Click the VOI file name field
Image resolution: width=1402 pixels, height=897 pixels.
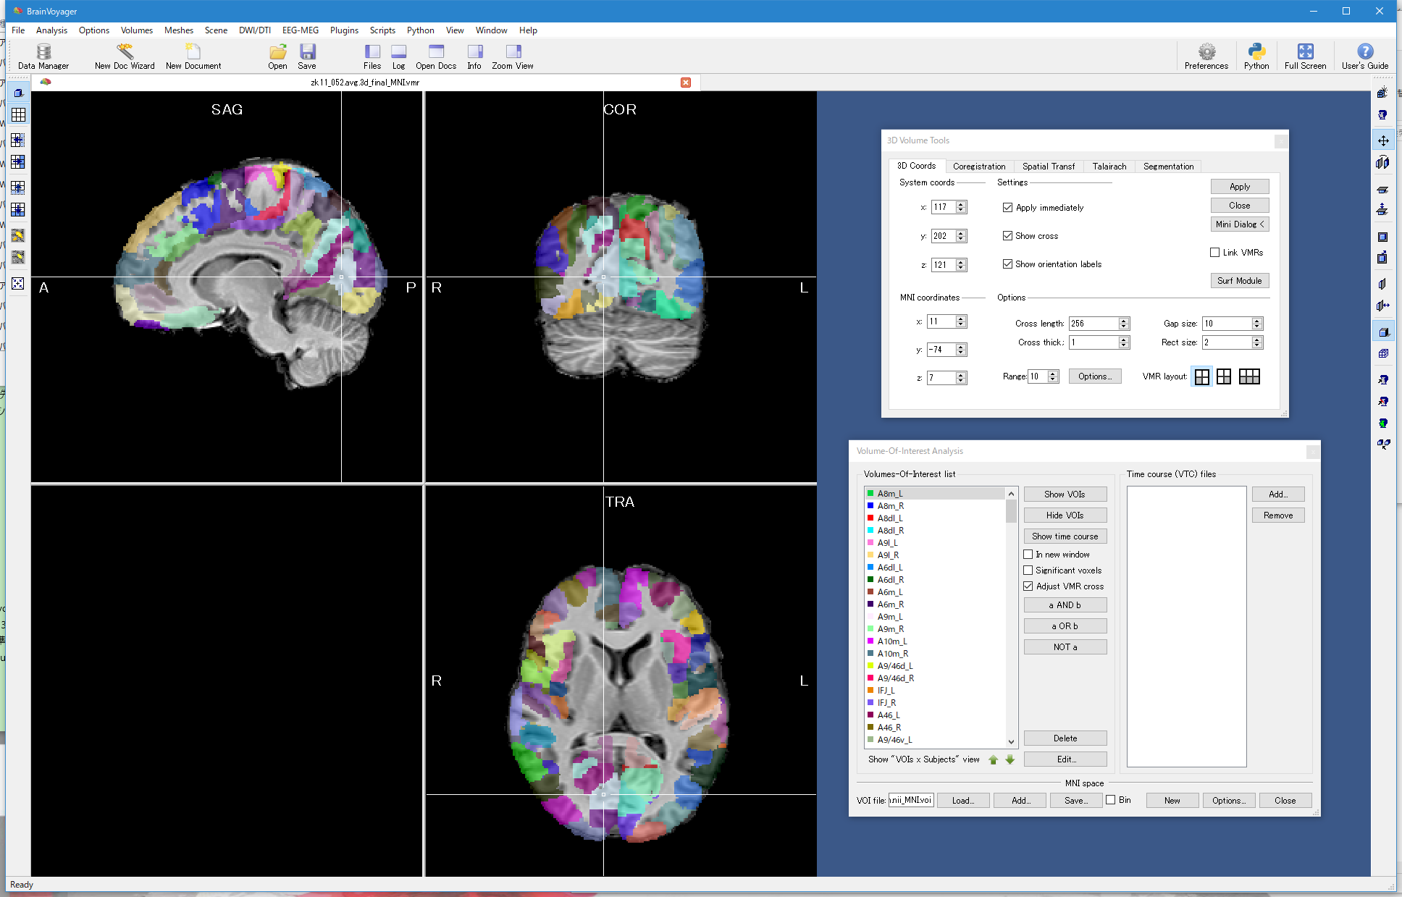[x=911, y=800]
